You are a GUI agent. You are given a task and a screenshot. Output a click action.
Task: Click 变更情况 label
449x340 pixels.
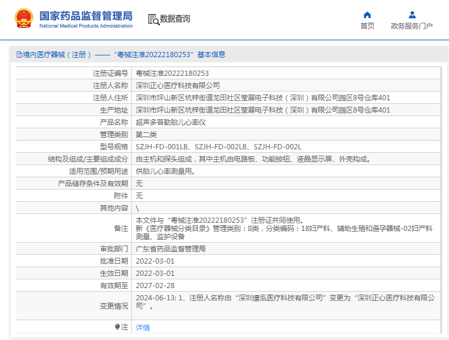pos(114,306)
